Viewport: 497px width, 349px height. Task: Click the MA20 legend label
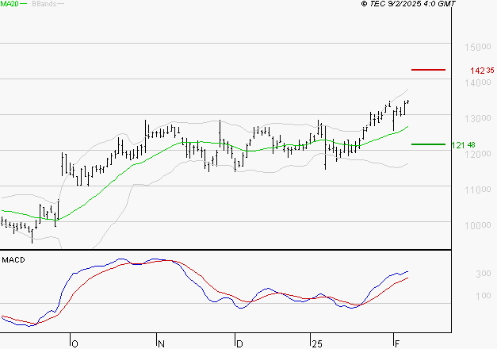pos(10,4)
